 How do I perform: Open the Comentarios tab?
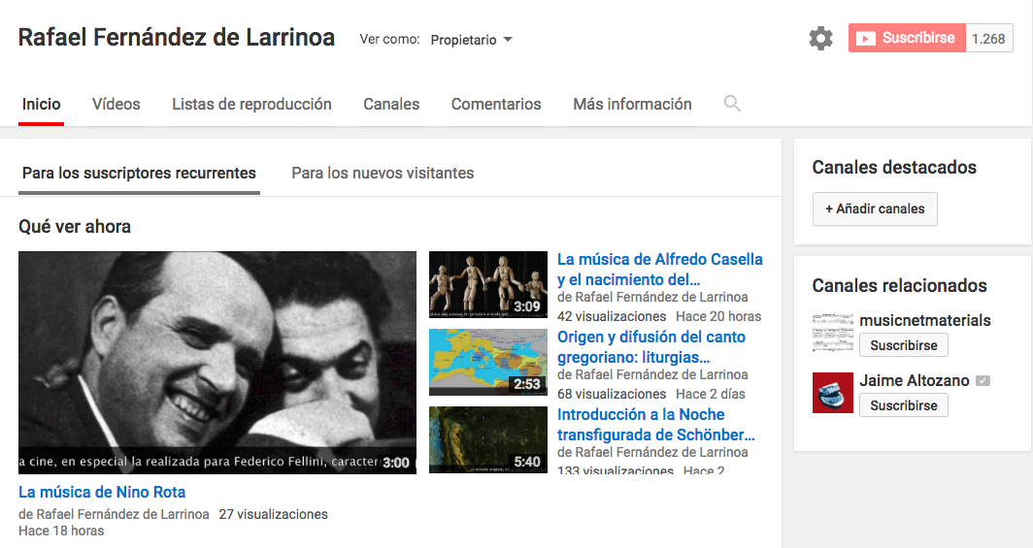(496, 104)
